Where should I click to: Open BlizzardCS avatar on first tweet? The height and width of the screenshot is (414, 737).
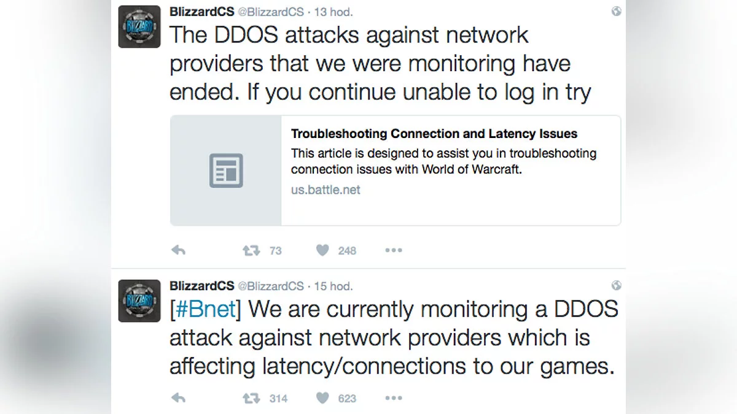(139, 26)
